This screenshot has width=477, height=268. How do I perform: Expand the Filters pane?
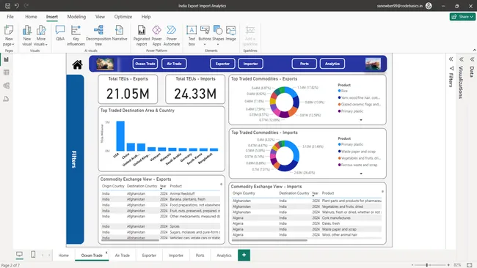pos(451,59)
